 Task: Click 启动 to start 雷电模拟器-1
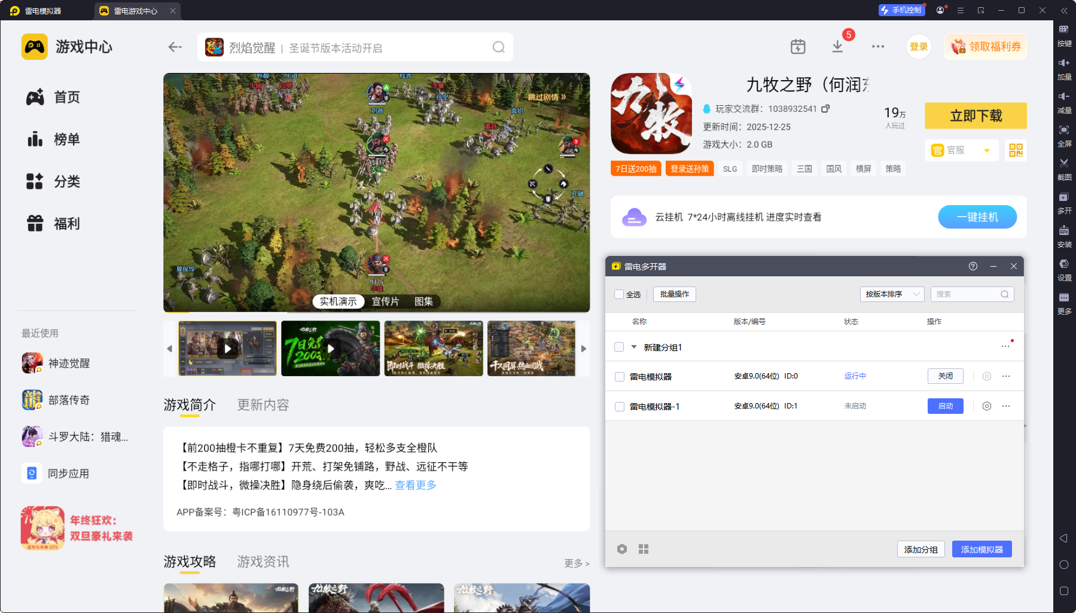pyautogui.click(x=945, y=406)
